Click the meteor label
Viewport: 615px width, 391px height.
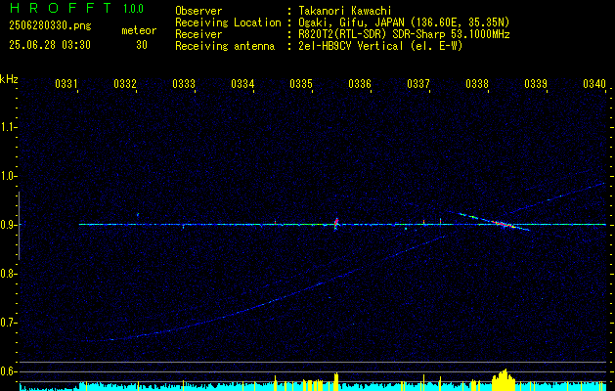(139, 30)
